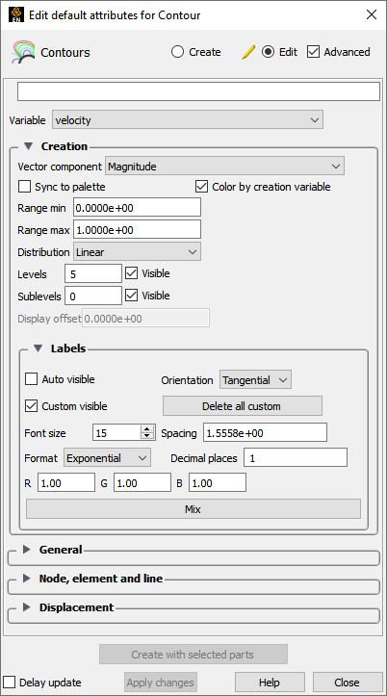Click the pencil Edit icon

(248, 52)
